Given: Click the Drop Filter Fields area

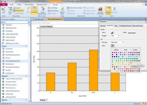Looking at the screenshot, I should [65, 23].
